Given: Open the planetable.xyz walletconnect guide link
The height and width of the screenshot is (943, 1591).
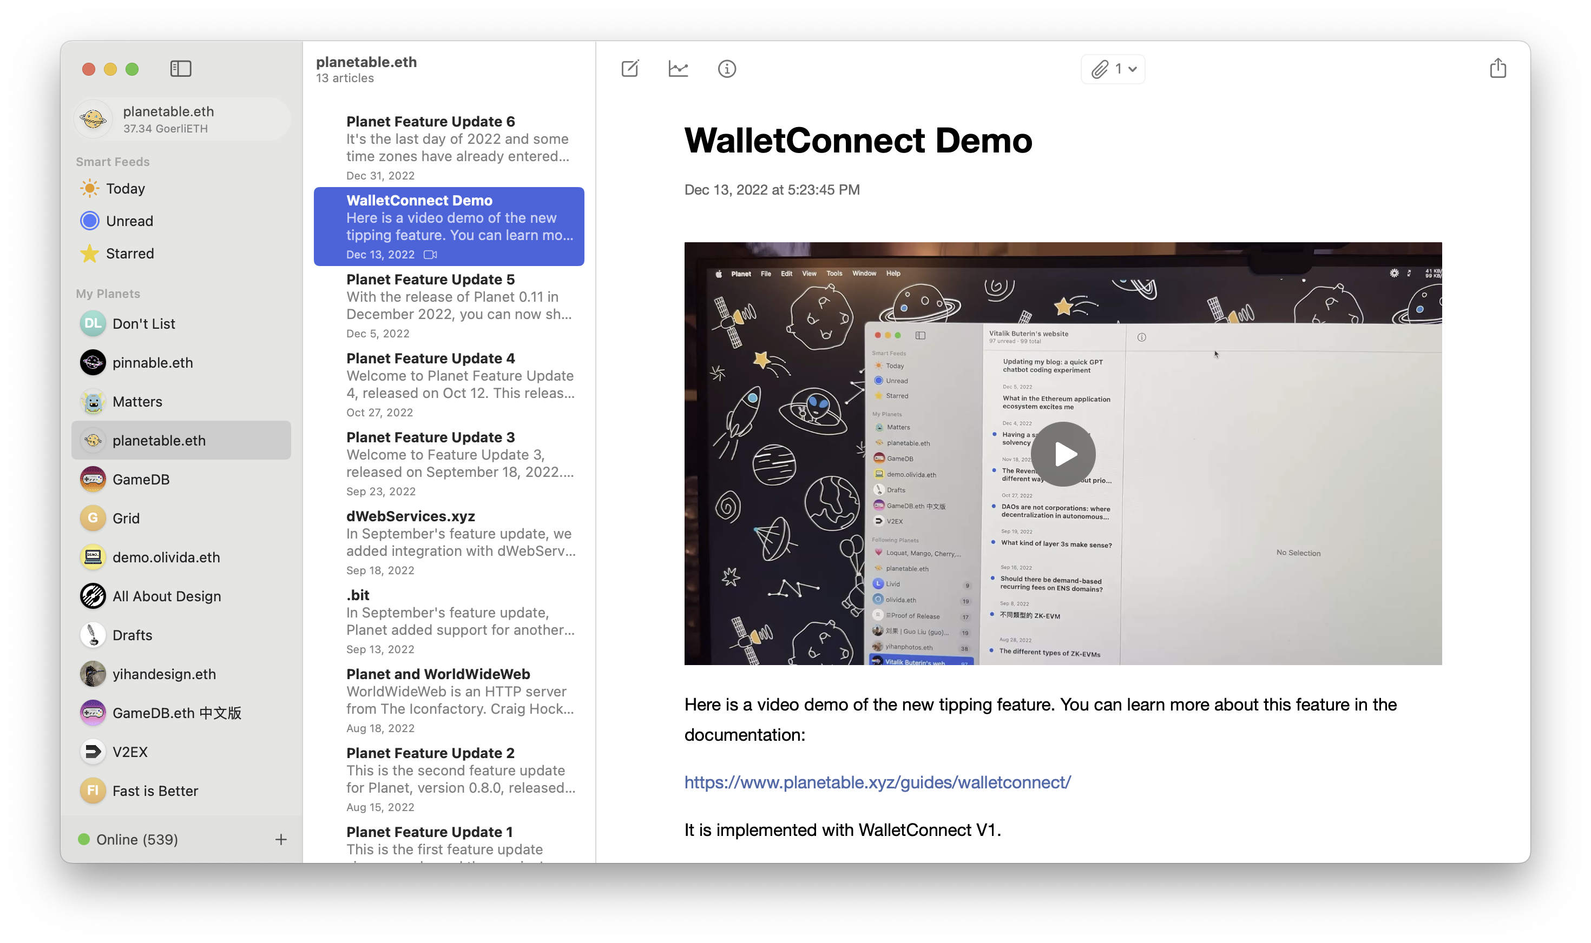Looking at the screenshot, I should 877,782.
